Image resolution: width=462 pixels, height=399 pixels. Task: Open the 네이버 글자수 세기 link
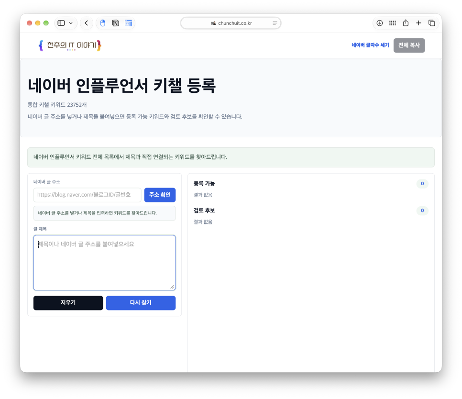370,45
